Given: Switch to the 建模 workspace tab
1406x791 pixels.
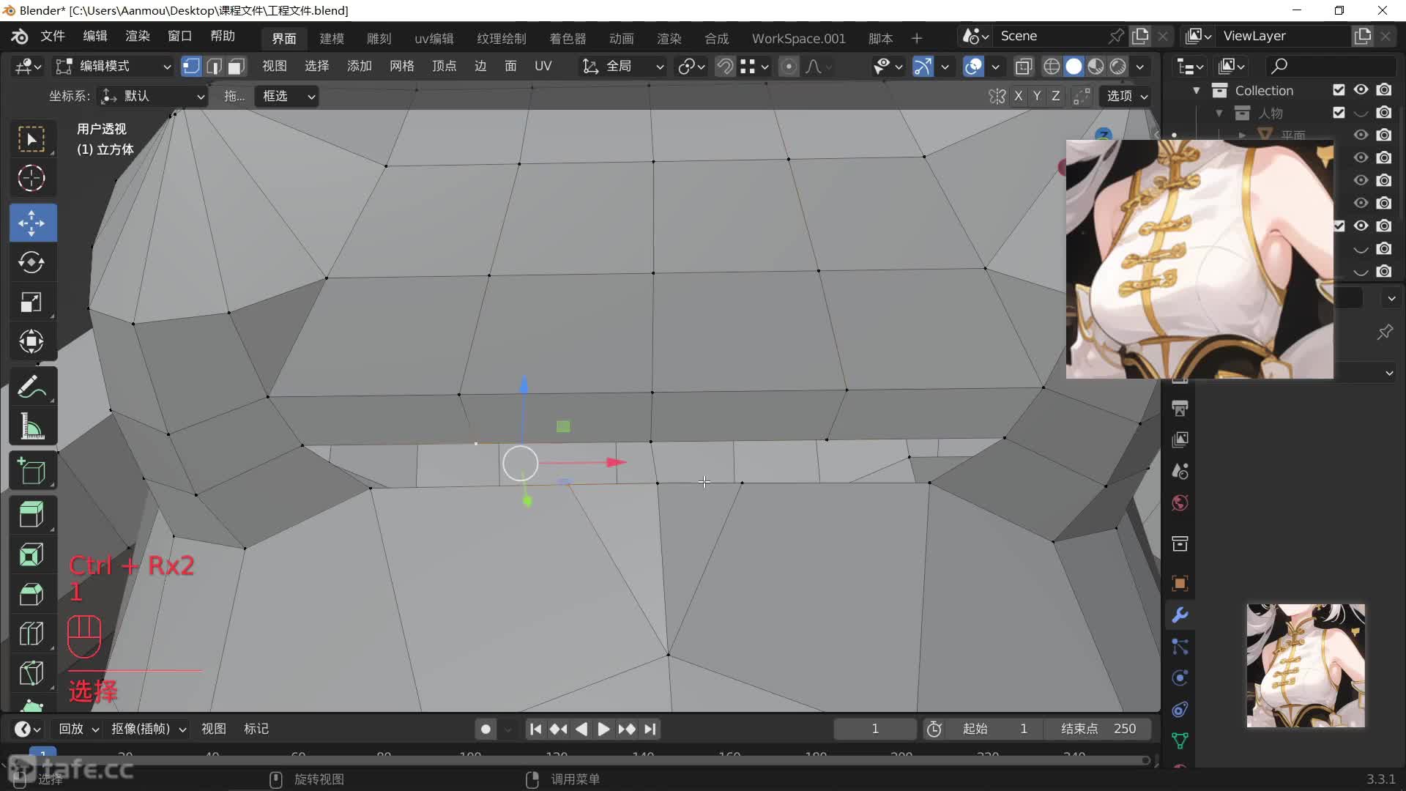Looking at the screenshot, I should coord(332,38).
